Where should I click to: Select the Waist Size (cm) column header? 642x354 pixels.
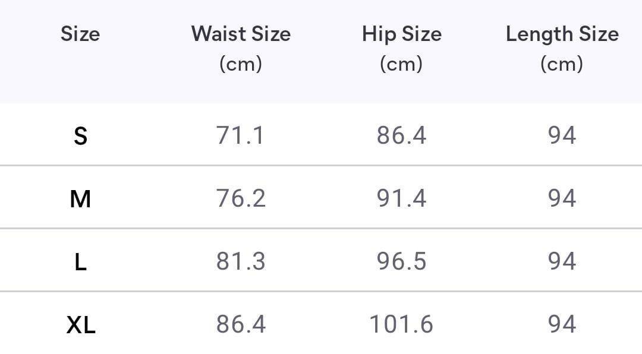(x=241, y=48)
